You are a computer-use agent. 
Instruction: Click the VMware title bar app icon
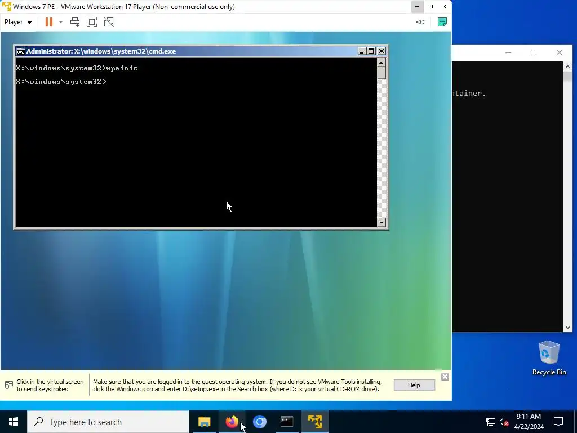click(7, 7)
